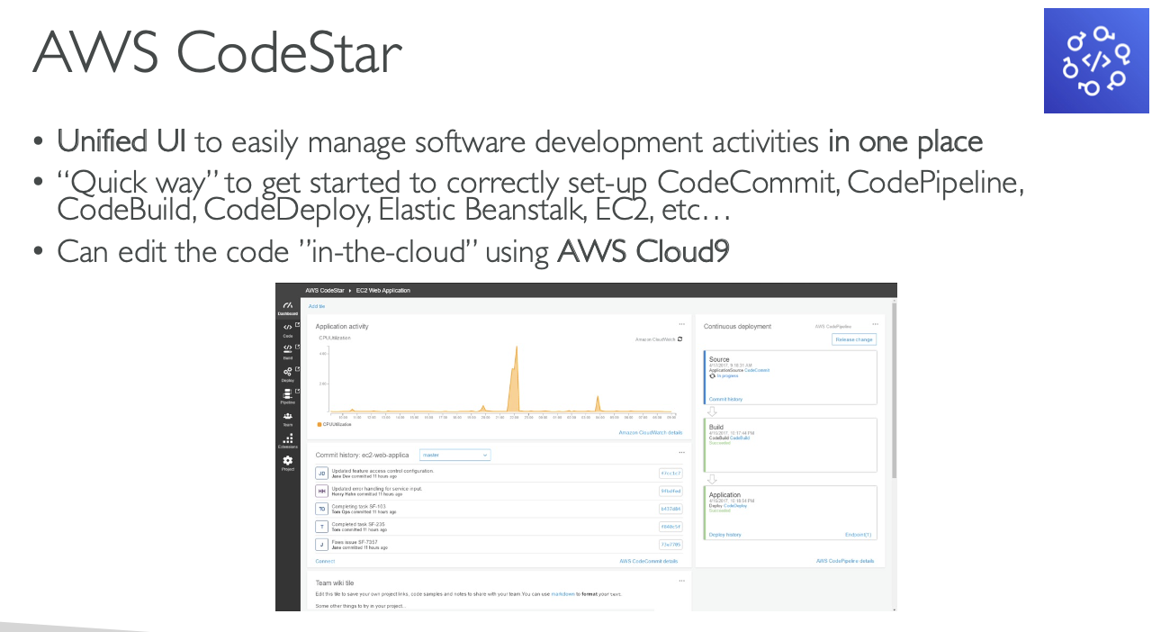Click the Team wiki tile heading
Image resolution: width=1161 pixels, height=632 pixels.
point(335,582)
